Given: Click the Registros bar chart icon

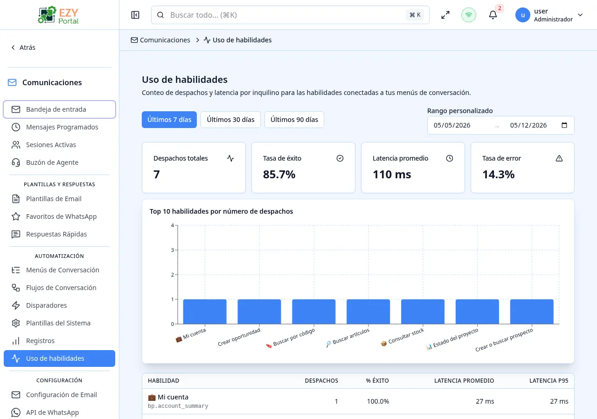Looking at the screenshot, I should point(16,341).
